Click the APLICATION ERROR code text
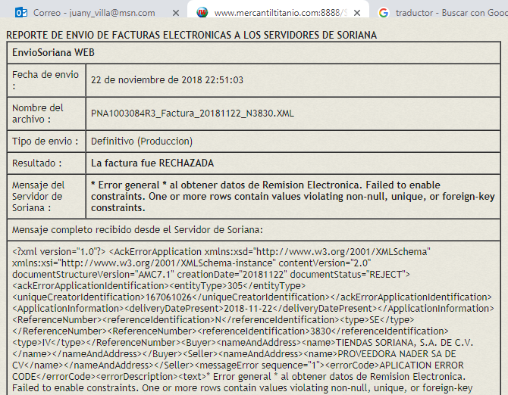Image resolution: width=508 pixels, height=395 pixels. (x=422, y=365)
